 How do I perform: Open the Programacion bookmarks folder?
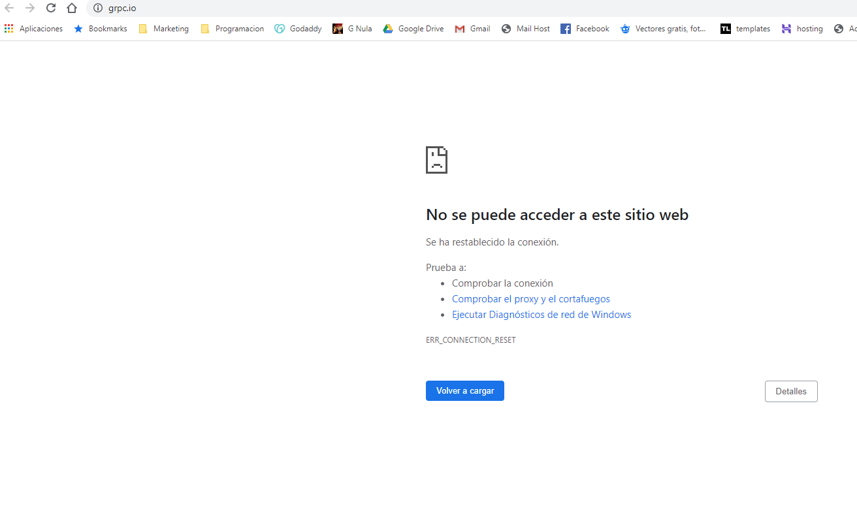pos(233,29)
